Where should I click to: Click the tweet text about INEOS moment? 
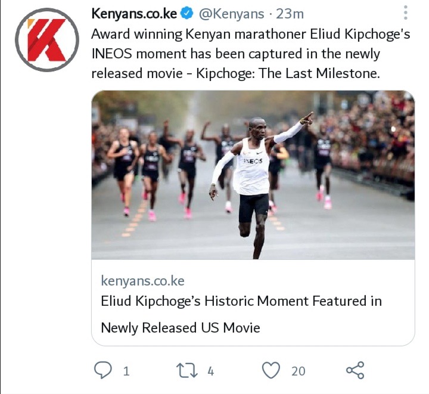point(251,54)
